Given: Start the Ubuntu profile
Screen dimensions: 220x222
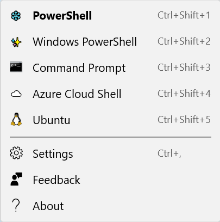Looking at the screenshot, I should [x=110, y=120].
